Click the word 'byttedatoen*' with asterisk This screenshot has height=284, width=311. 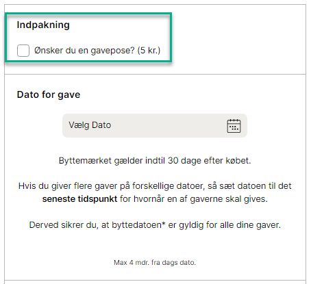138,225
